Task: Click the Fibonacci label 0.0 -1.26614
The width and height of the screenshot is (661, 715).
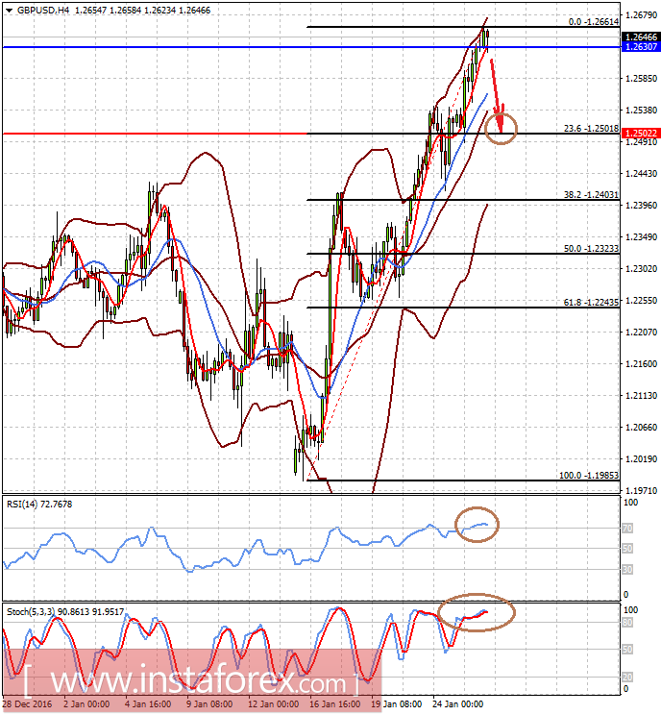Action: click(x=594, y=21)
